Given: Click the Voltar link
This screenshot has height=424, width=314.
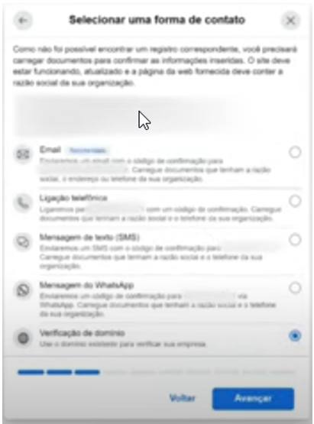Looking at the screenshot, I should [x=183, y=398].
